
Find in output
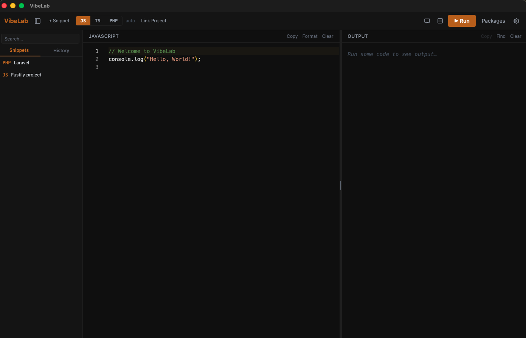[x=501, y=36]
